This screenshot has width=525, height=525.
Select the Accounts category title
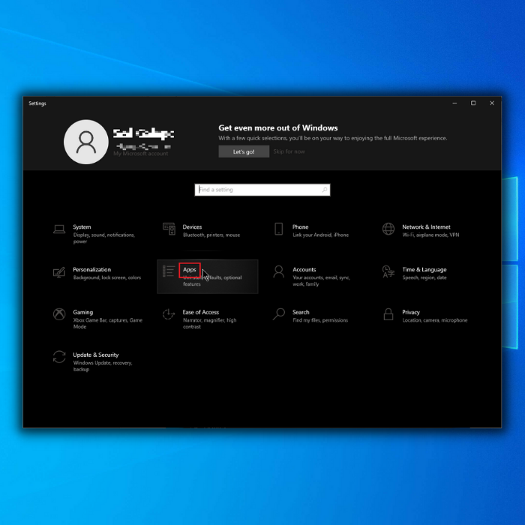304,269
